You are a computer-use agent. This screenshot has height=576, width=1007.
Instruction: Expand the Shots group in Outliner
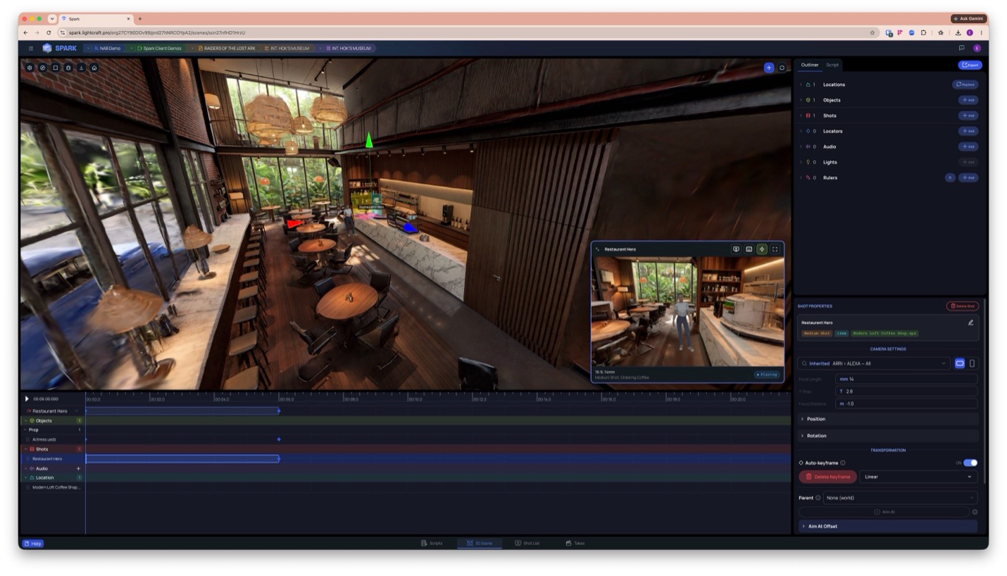click(x=801, y=115)
